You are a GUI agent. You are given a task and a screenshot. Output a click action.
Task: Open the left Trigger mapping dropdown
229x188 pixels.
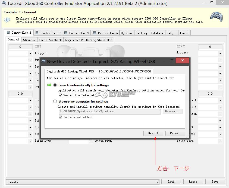click(x=30, y=53)
